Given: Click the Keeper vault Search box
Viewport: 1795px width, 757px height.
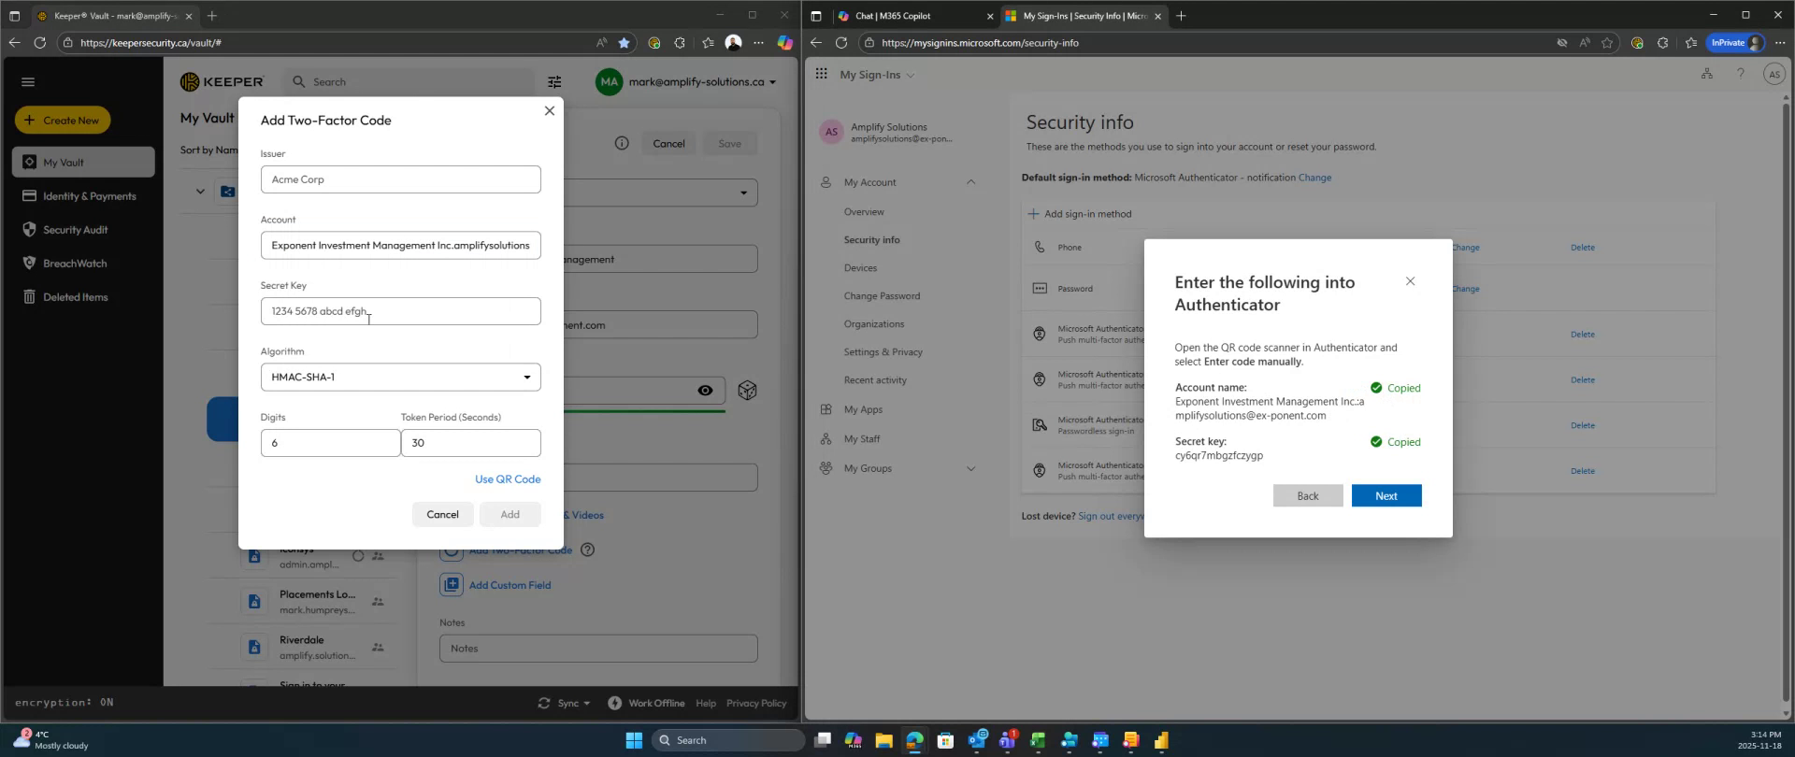Looking at the screenshot, I should coord(409,82).
